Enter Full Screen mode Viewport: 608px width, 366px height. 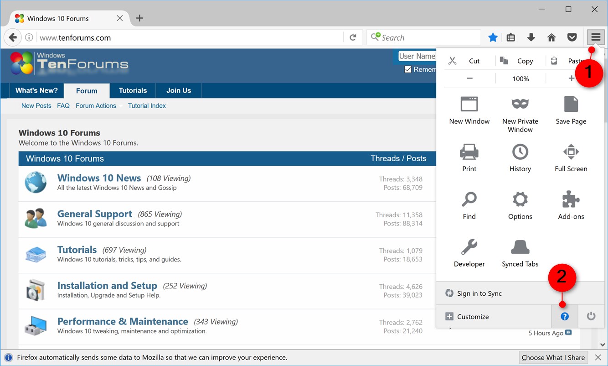coord(571,158)
